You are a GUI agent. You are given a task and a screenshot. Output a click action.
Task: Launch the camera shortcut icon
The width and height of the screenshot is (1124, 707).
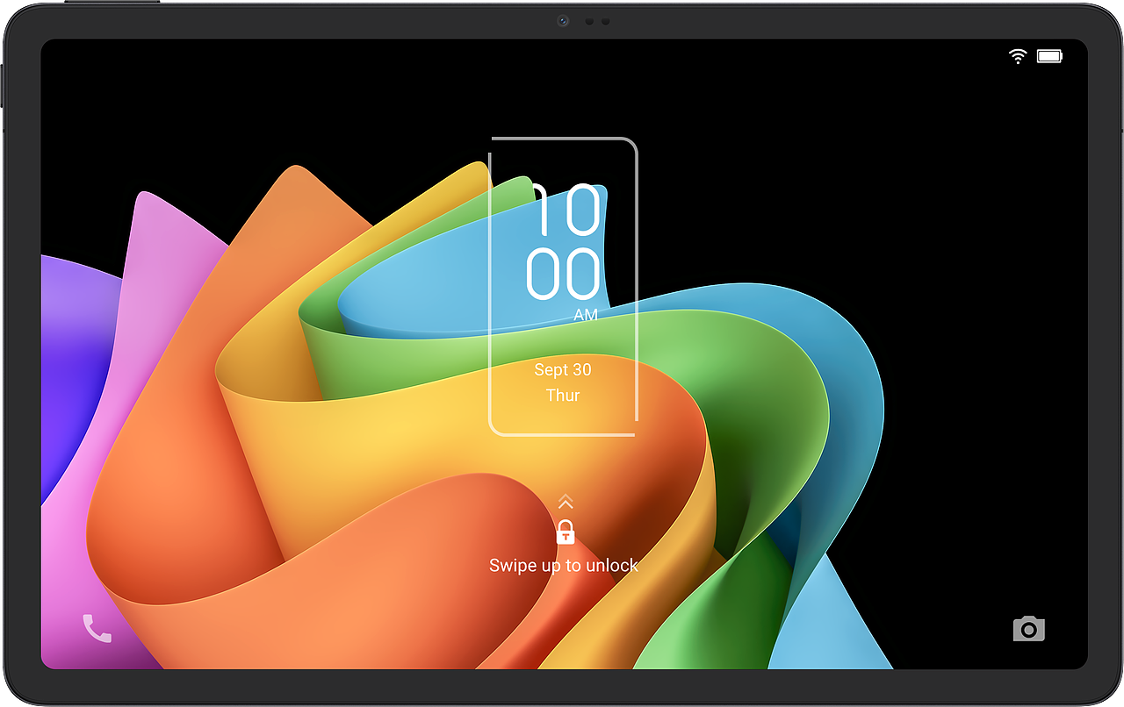pyautogui.click(x=1028, y=628)
